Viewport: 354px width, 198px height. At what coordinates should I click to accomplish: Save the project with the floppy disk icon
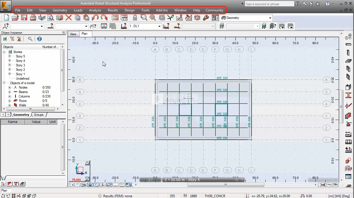pos(24,18)
